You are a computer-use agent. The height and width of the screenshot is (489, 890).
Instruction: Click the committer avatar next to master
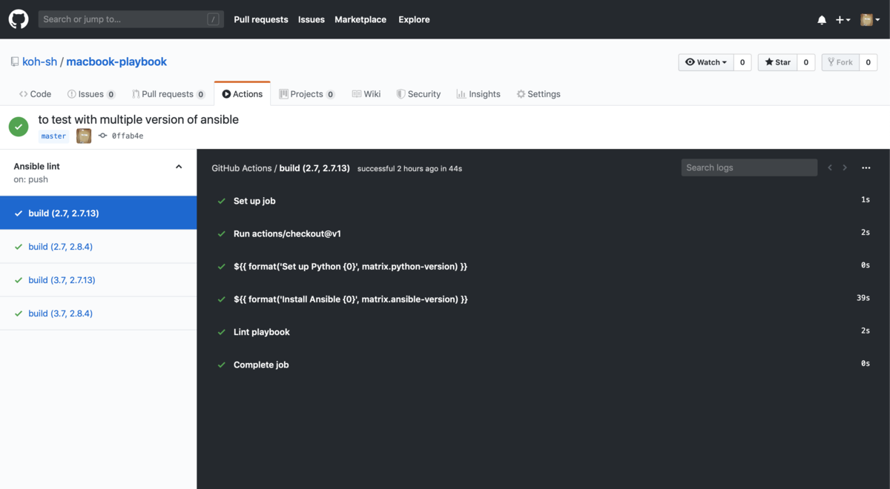[x=84, y=136]
